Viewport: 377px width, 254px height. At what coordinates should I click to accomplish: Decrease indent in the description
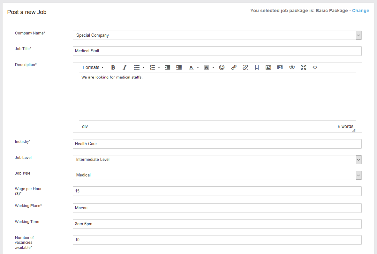(x=167, y=67)
